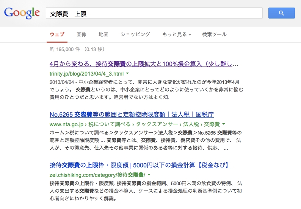Click the 税金なび result description snippet
301x209 pixels.
[x=146, y=191]
